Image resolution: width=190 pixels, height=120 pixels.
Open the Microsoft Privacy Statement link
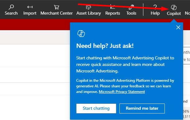coord(122,92)
